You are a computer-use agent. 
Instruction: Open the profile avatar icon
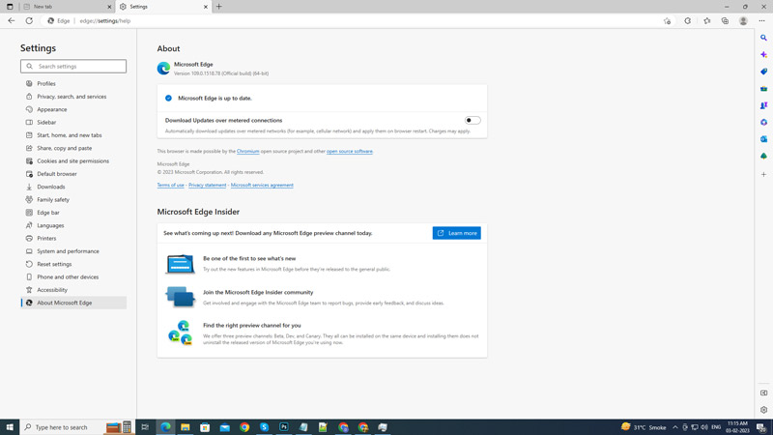coord(743,20)
